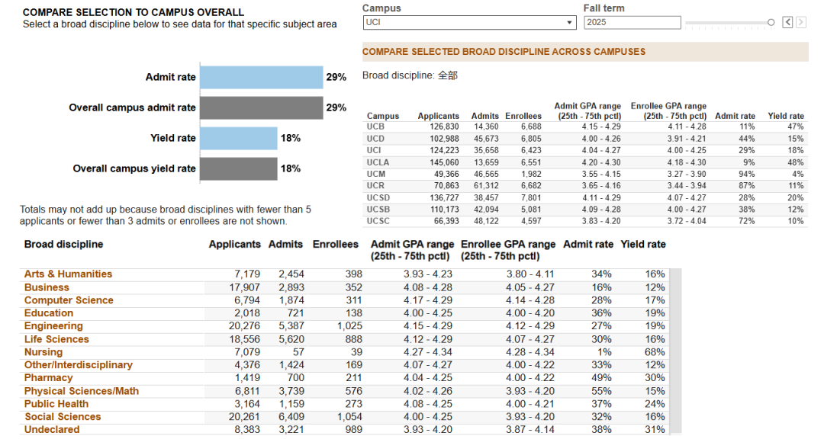Pick the Nursing discipline row
This screenshot has width=824, height=439.
(x=350, y=352)
